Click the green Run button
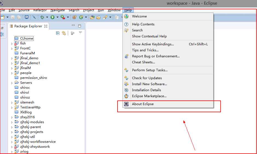 (x=52, y=17)
